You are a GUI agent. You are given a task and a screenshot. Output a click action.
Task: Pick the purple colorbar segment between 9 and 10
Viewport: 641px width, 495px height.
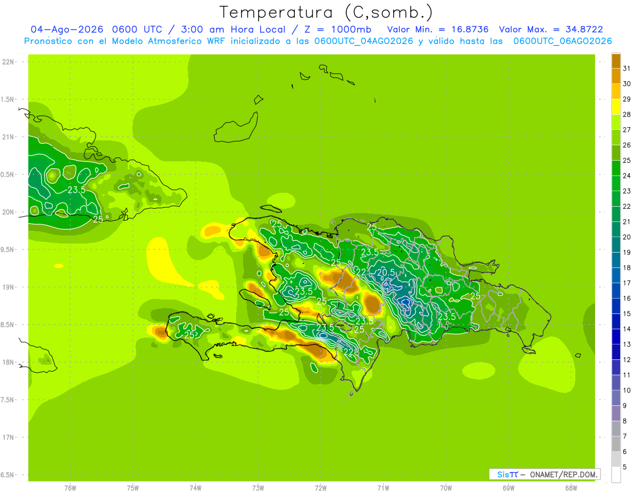[x=616, y=398]
